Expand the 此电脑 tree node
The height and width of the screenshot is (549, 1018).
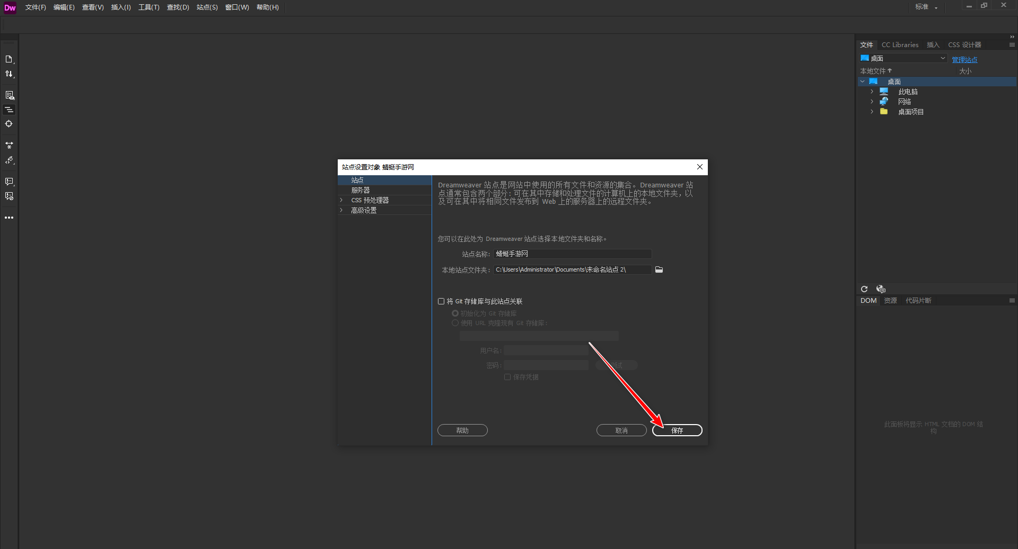coord(872,92)
